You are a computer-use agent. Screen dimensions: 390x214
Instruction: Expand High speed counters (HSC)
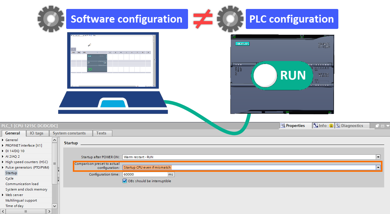point(3,162)
